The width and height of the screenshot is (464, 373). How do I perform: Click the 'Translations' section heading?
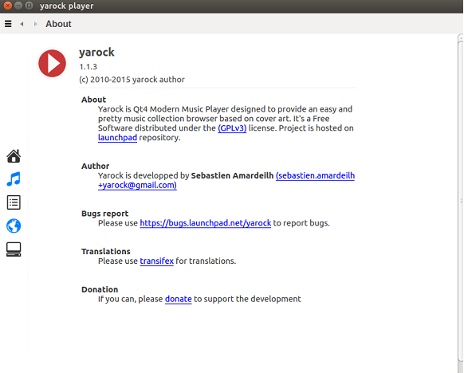(106, 251)
